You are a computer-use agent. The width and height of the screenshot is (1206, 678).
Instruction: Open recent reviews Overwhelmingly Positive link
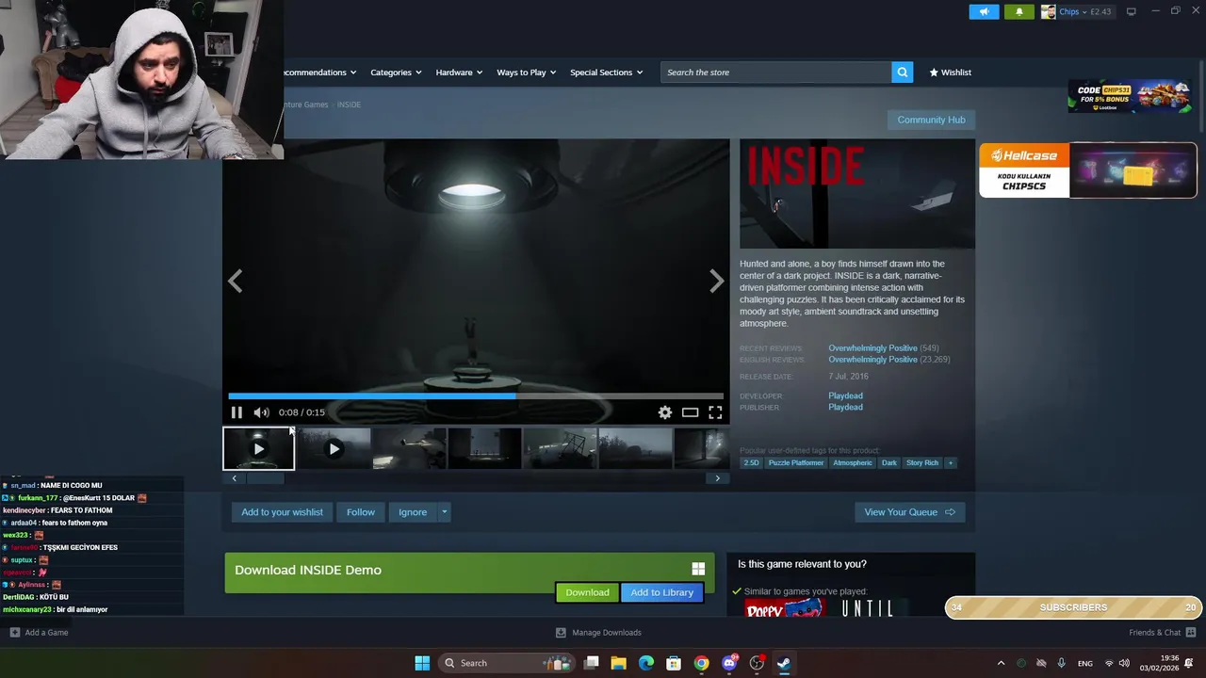[872, 348]
